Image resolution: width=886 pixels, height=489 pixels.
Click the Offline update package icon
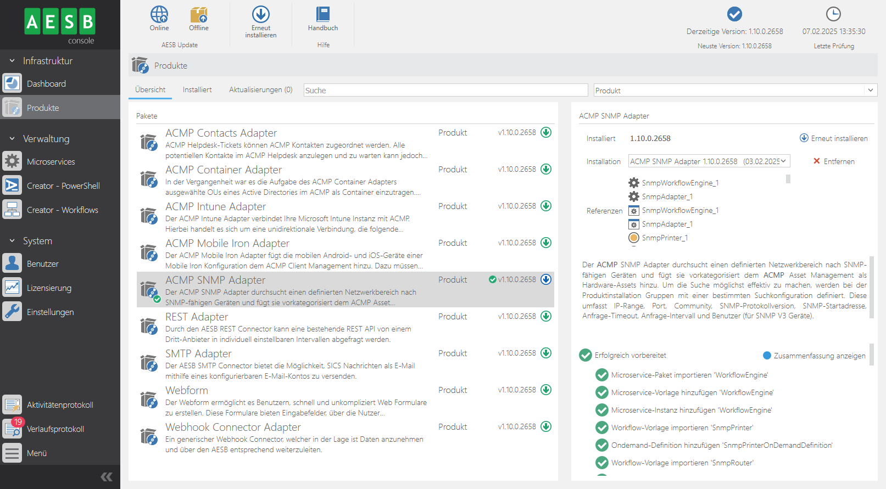pyautogui.click(x=199, y=14)
